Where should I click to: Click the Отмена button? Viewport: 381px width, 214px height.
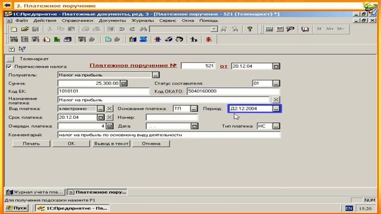coord(151,144)
